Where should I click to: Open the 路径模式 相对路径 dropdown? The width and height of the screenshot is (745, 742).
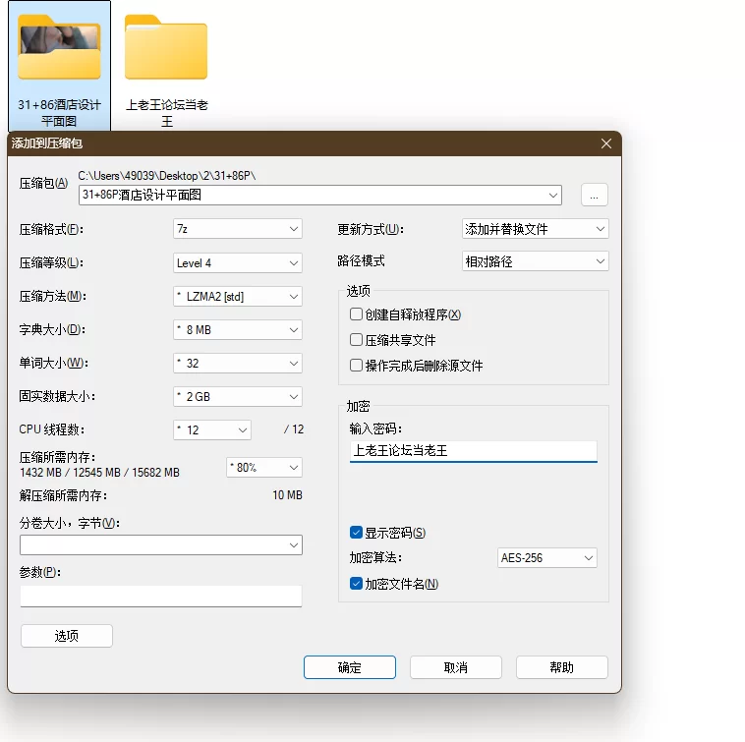coord(535,261)
